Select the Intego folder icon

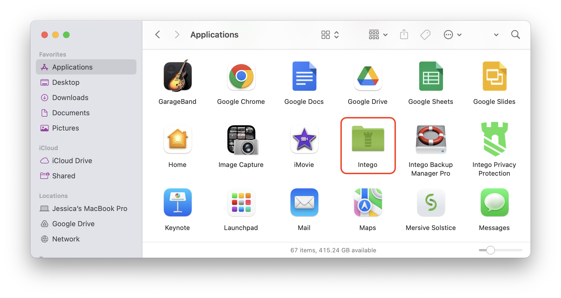[x=368, y=139]
